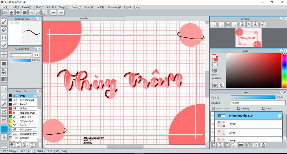The image size is (287, 154).
Task: Add new layer folder
Action: click(241, 145)
